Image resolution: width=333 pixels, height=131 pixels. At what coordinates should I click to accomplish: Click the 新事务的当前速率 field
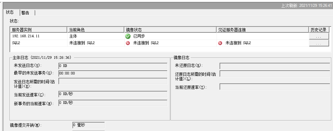[x=113, y=103]
